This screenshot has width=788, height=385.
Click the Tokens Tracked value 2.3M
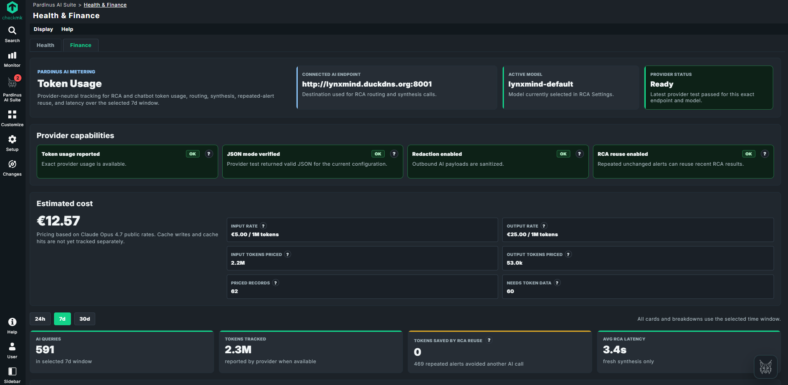238,350
